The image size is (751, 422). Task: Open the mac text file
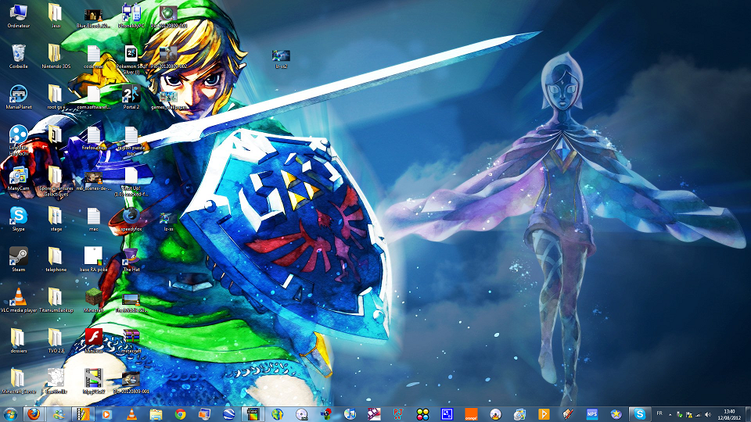click(93, 219)
